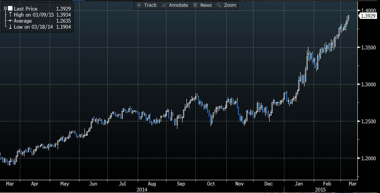Click the 1.3000 y-axis label
380x193 pixels.
tap(368, 84)
